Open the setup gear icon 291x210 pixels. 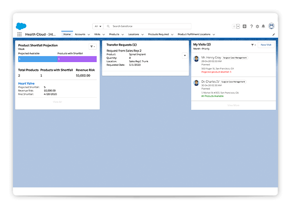click(257, 26)
